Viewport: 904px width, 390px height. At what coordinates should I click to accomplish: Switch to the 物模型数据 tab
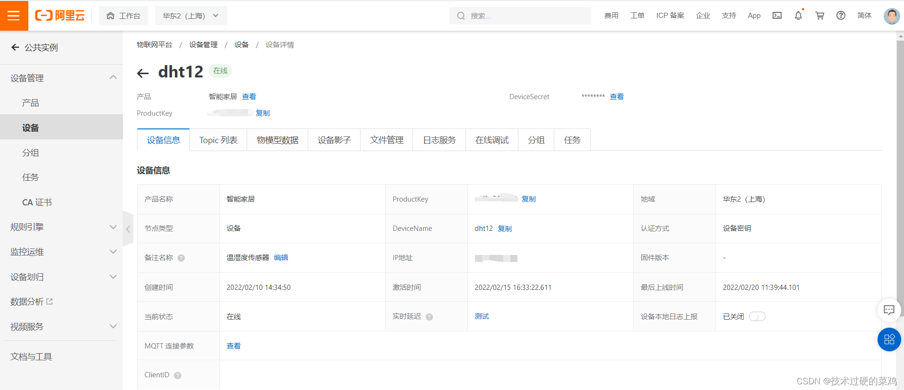(x=277, y=140)
